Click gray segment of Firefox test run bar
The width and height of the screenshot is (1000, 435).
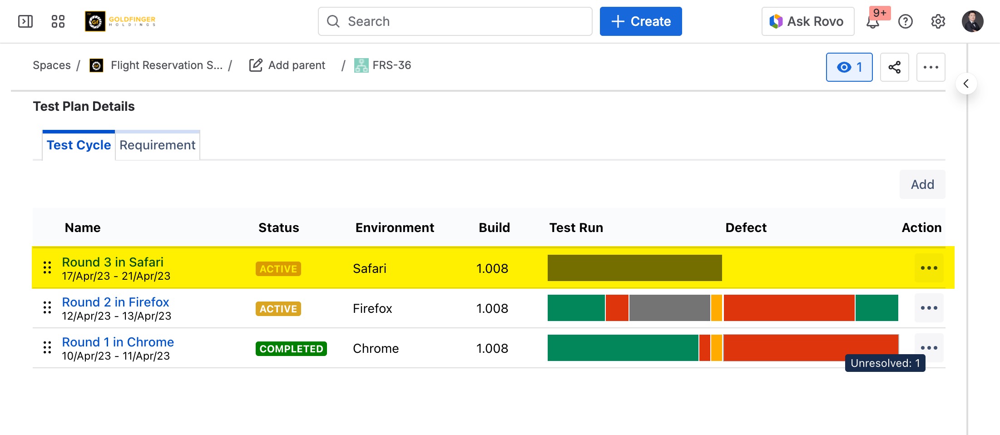tap(669, 308)
